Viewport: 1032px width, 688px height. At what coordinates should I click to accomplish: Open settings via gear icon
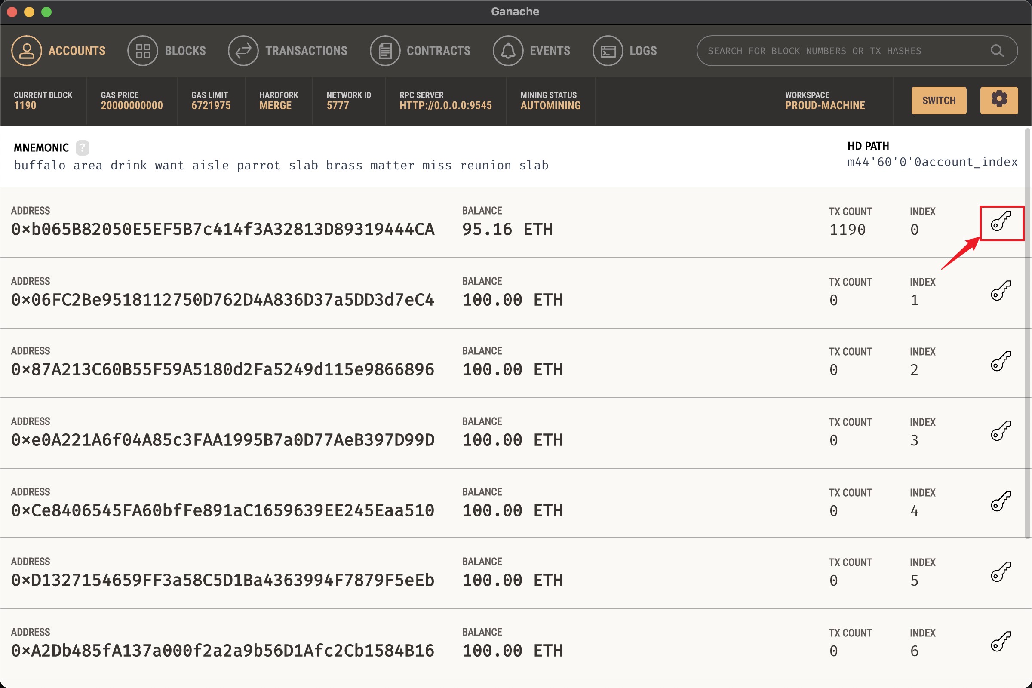(998, 100)
